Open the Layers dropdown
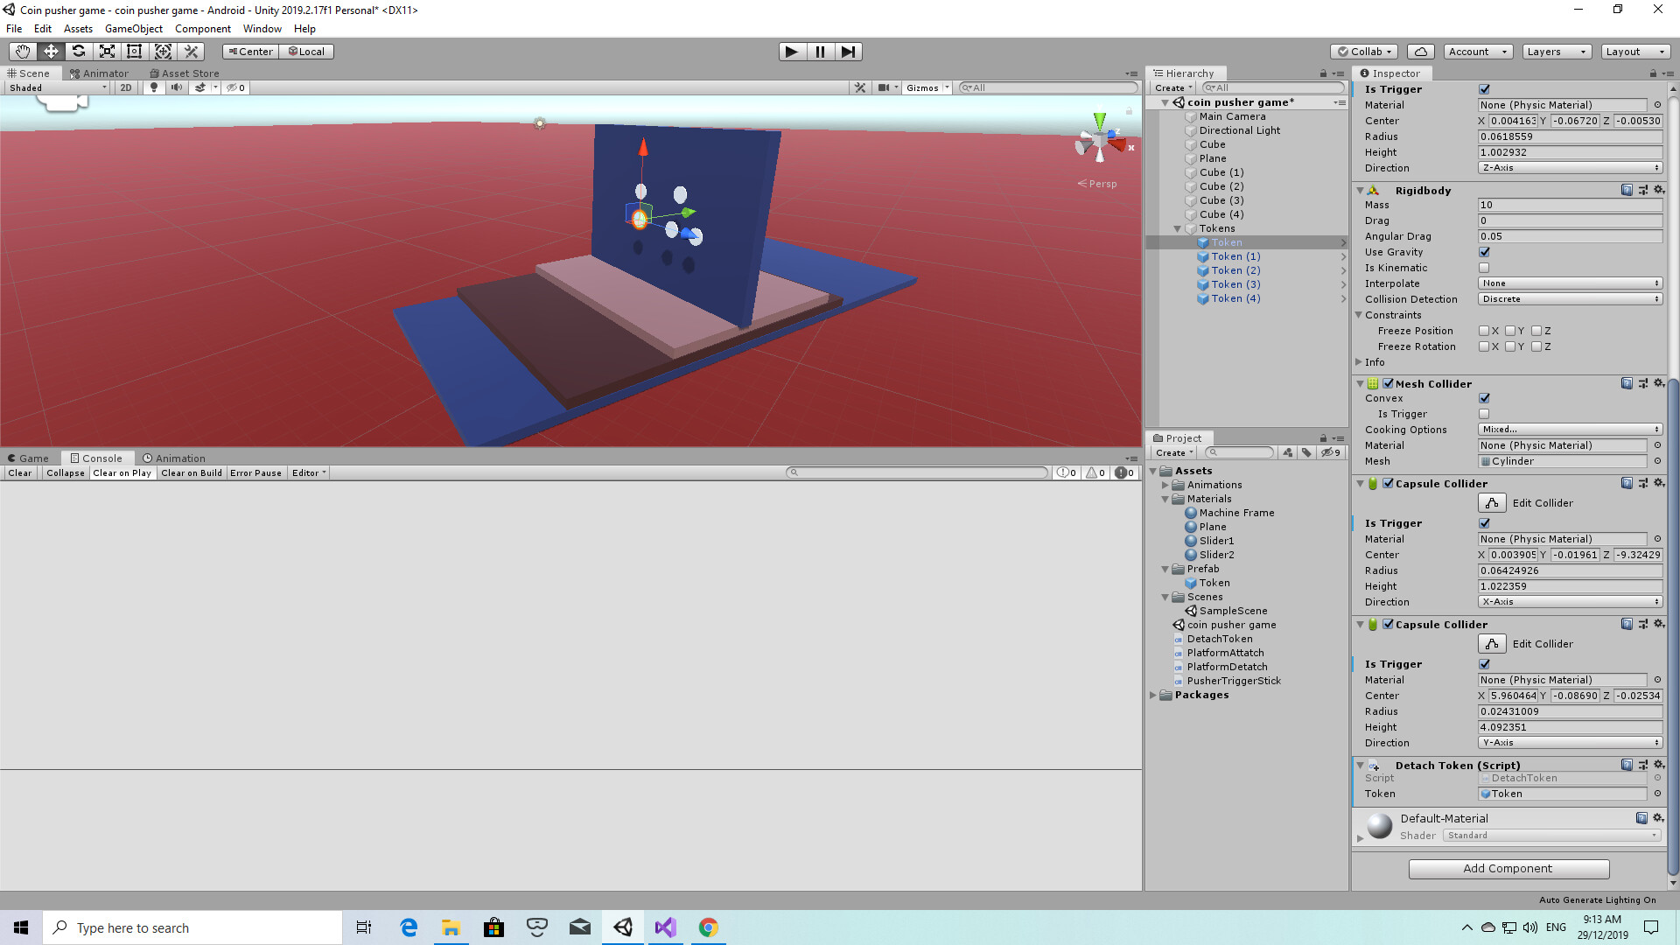 (1556, 52)
